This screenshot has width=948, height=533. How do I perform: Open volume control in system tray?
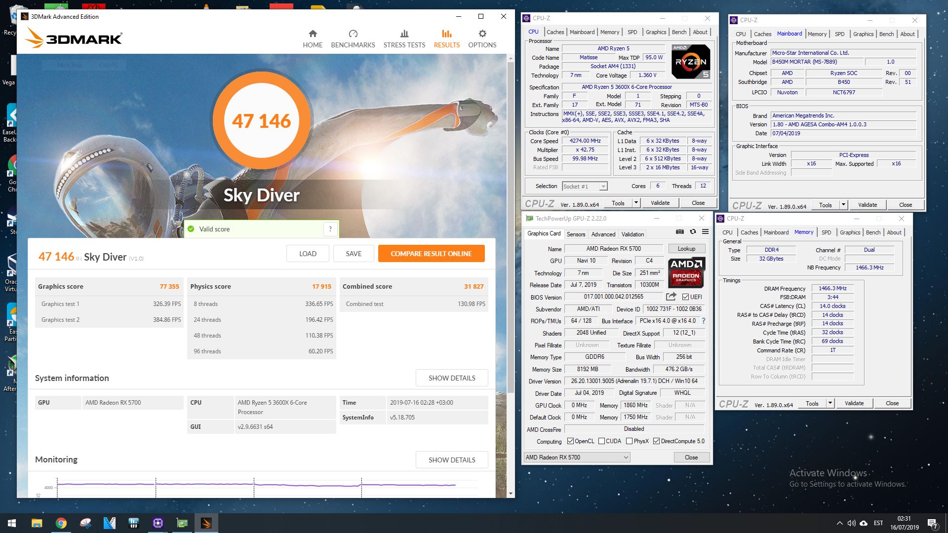851,523
